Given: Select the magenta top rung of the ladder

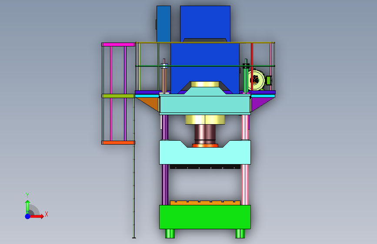Looking at the screenshot, I should coord(118,44).
